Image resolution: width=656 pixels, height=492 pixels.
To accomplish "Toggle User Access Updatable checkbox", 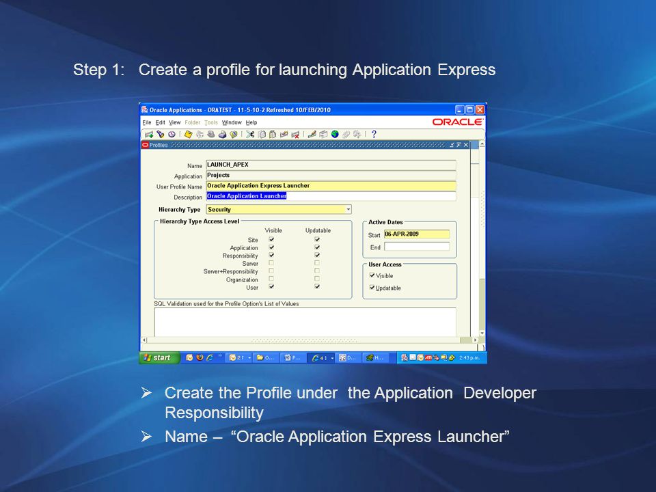I will coord(372,288).
